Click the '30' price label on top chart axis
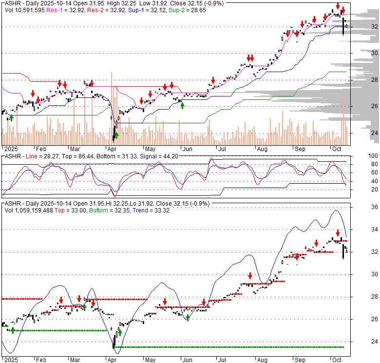Viewport: 380px width, 363px height. 375,53
